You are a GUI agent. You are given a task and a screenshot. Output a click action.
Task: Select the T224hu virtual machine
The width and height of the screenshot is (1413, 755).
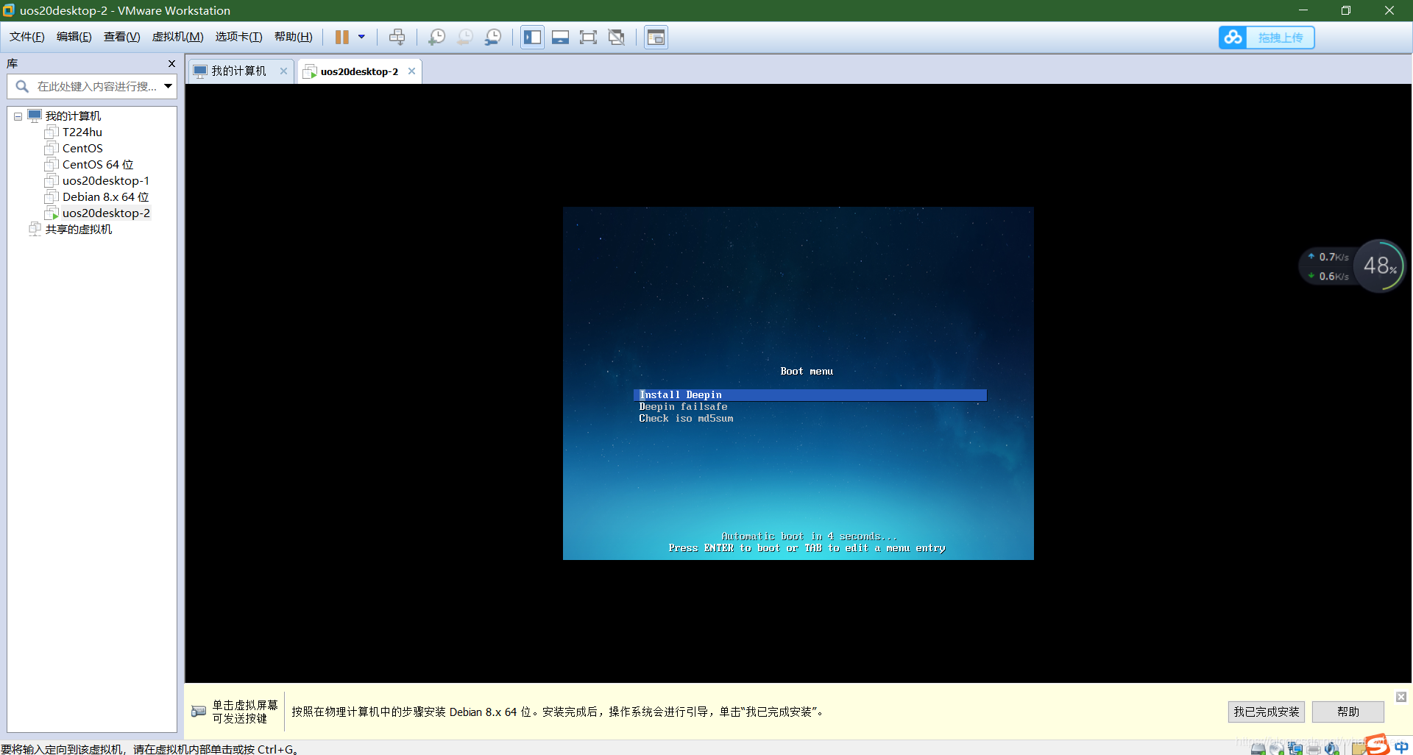(x=82, y=132)
